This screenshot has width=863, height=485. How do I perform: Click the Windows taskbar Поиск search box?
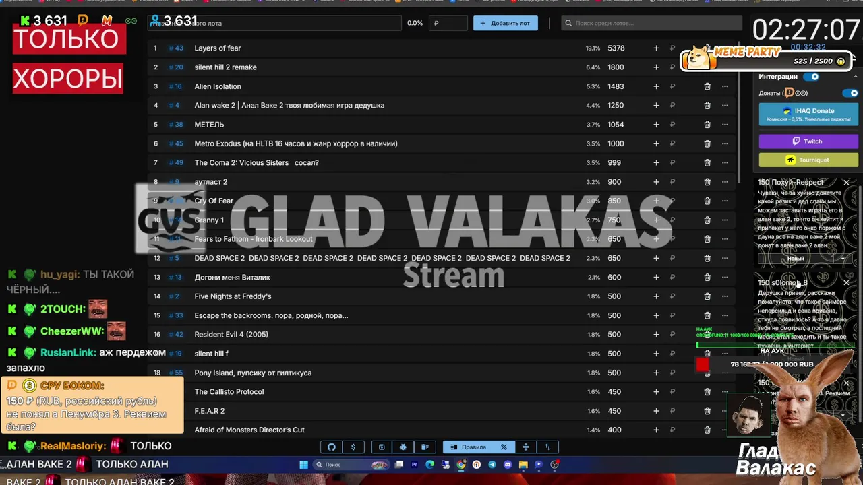click(x=351, y=465)
